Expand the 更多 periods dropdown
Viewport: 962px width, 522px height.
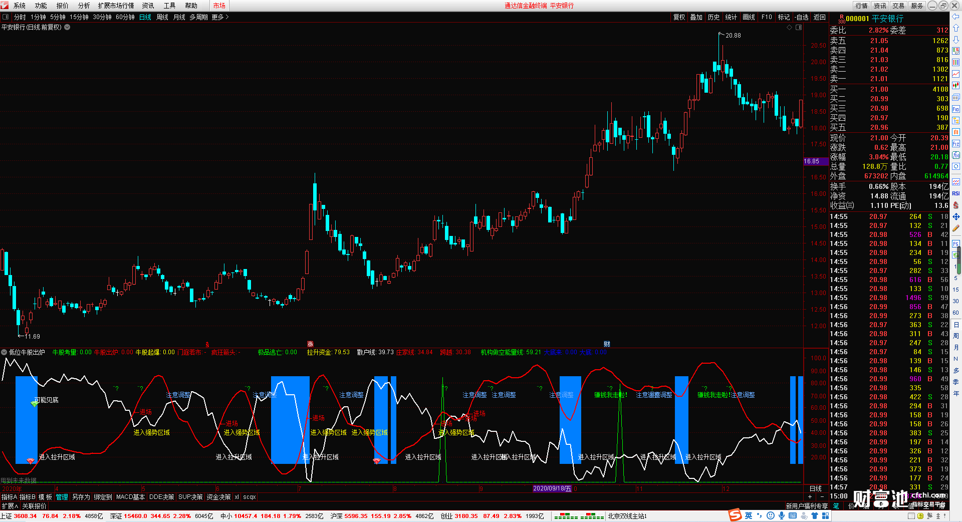220,17
